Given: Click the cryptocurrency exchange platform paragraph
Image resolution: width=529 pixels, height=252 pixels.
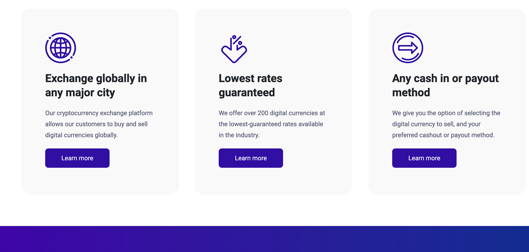Looking at the screenshot, I should point(99,124).
